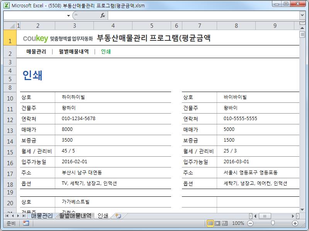Select date cell 2016-03-01
Image resolution: width=309 pixels, height=231 pixels.
click(258, 162)
